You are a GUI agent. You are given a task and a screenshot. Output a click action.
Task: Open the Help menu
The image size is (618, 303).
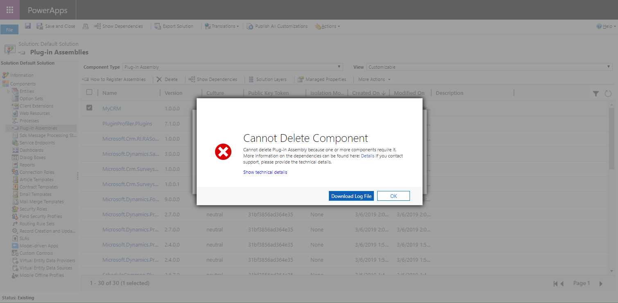pos(606,26)
